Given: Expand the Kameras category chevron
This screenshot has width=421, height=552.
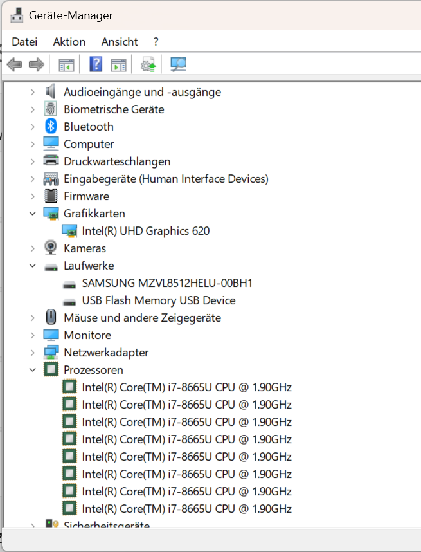Looking at the screenshot, I should coord(33,248).
